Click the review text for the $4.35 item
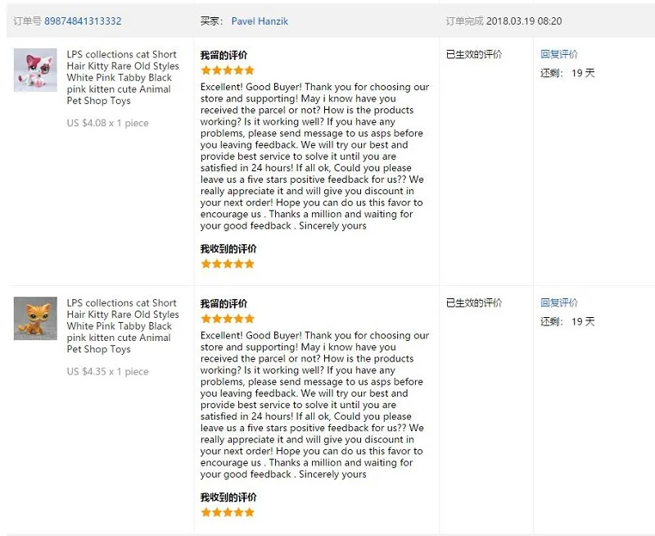This screenshot has height=536, width=655. 314,405
